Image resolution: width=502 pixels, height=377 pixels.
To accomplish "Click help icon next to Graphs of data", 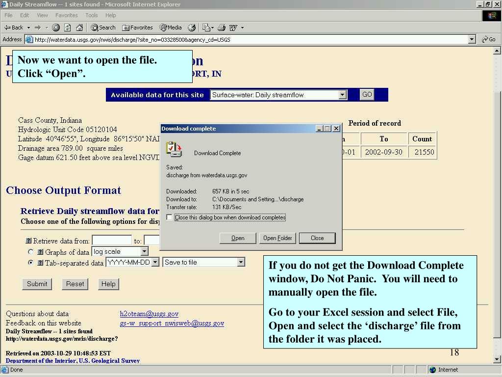I will click(x=40, y=252).
